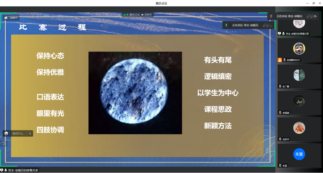Click the emoji smiley icon in chat bar
This screenshot has width=323, height=173.
coord(6,133)
